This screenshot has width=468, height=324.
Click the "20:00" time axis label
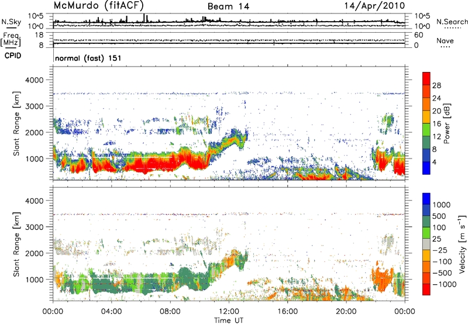point(346,312)
